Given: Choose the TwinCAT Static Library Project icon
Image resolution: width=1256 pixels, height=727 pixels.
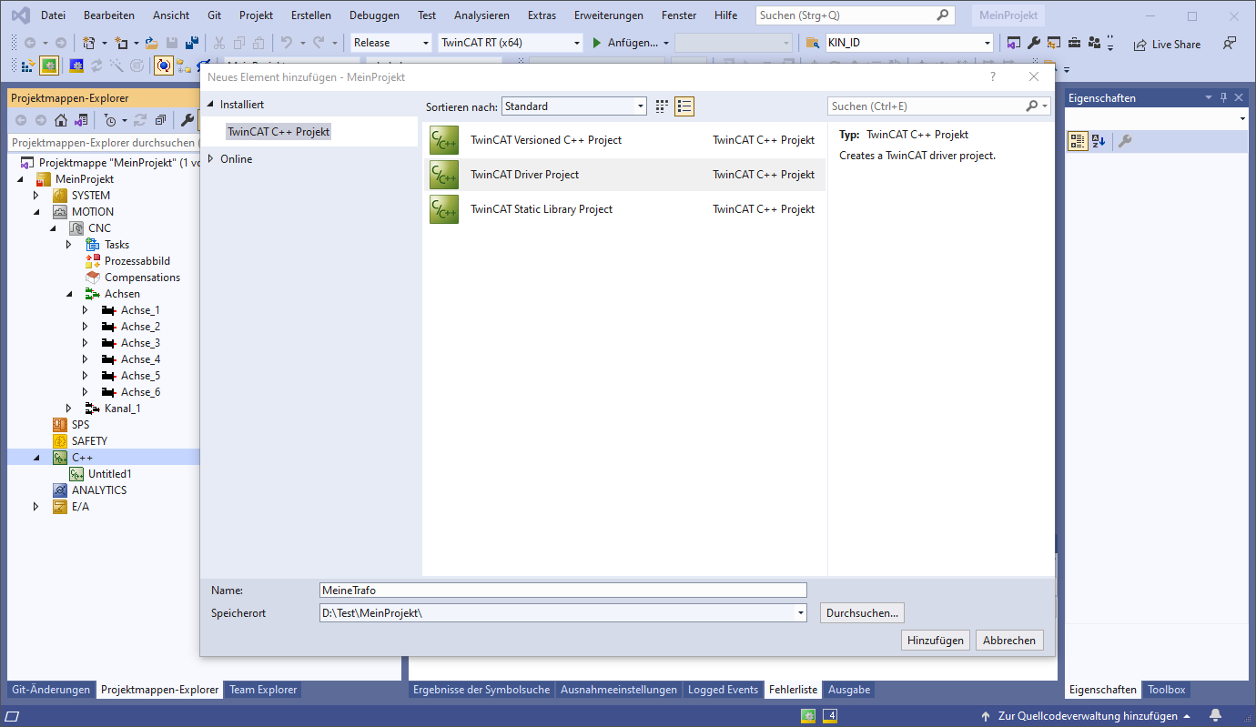Looking at the screenshot, I should coord(444,209).
